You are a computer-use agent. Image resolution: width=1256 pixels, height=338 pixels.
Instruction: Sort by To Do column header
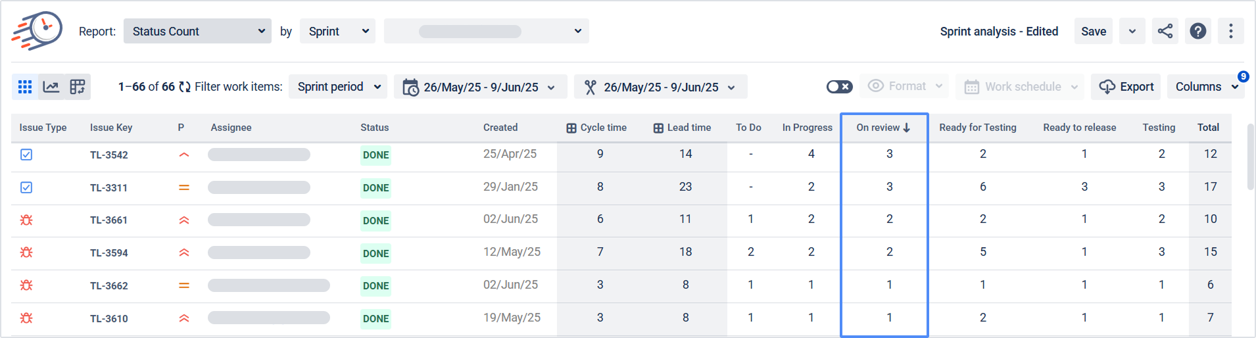click(748, 128)
